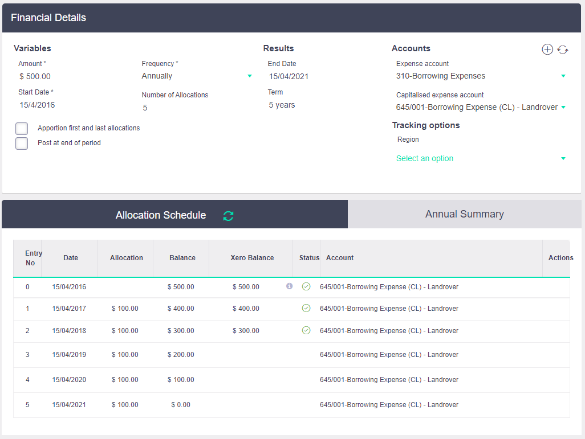Click the add account plus icon

(547, 49)
